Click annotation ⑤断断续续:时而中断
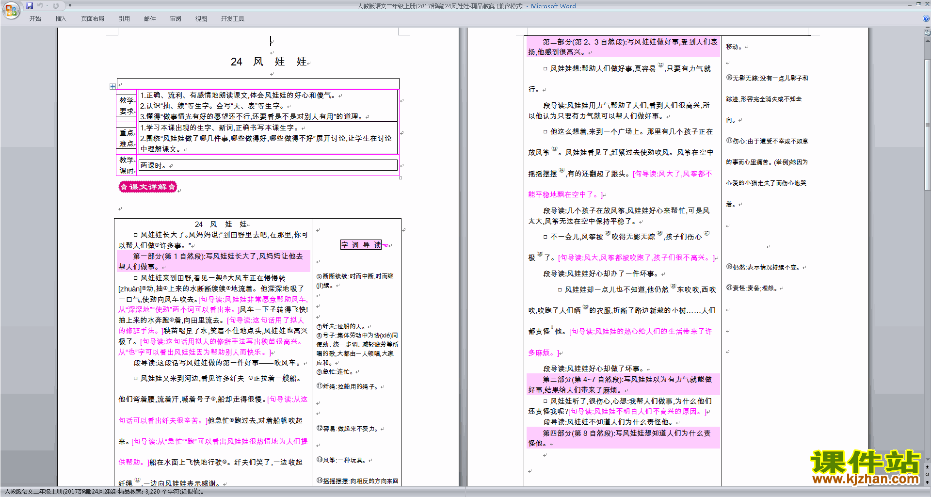931x497 pixels. pyautogui.click(x=355, y=281)
